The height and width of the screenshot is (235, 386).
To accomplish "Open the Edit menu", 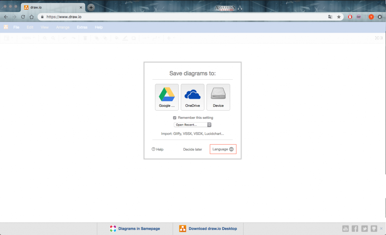I will coord(30,27).
